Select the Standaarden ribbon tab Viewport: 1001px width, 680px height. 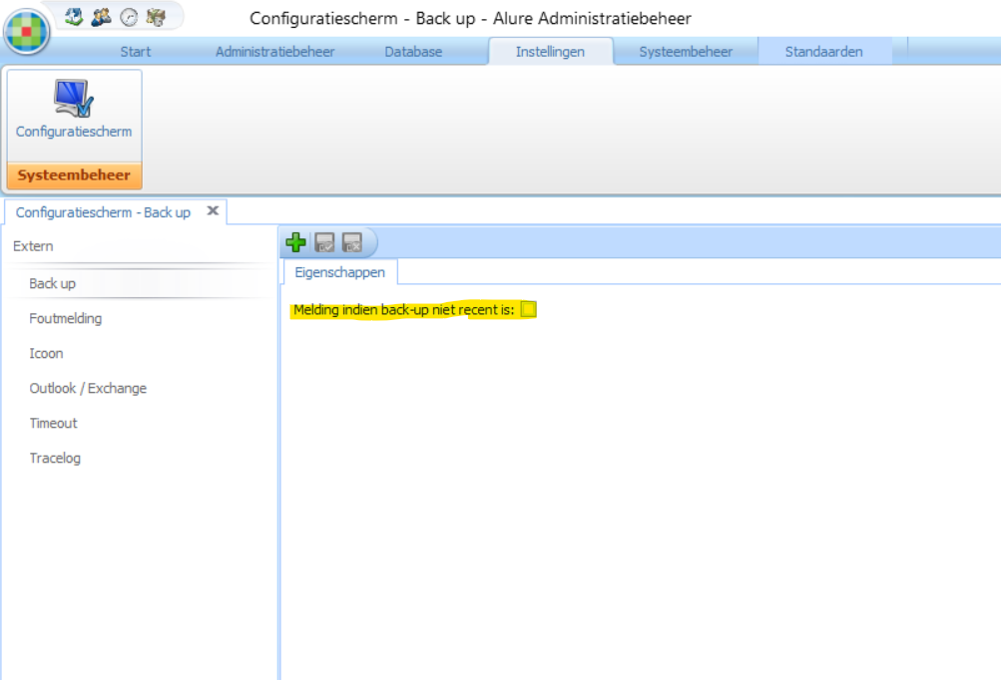(x=823, y=52)
